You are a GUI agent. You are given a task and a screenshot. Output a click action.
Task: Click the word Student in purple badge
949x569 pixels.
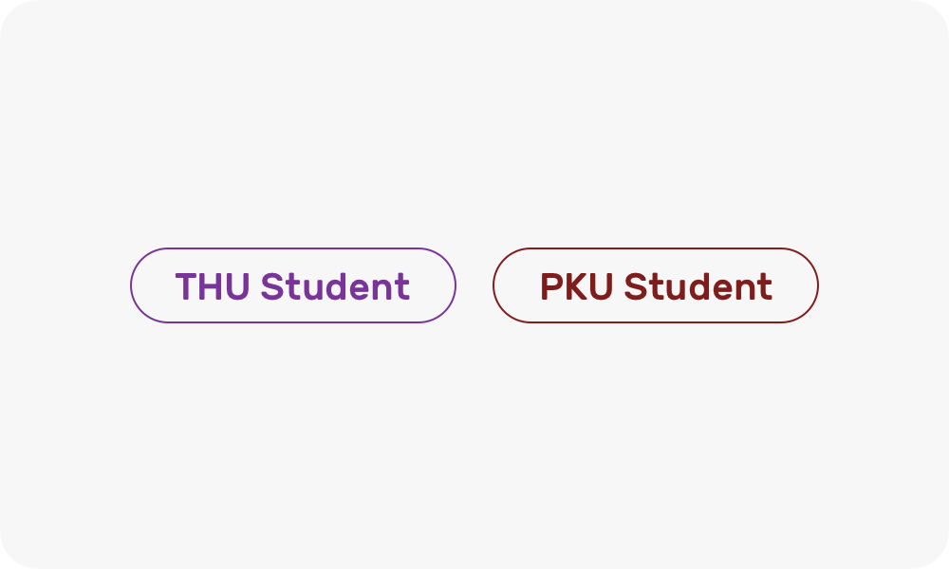tap(335, 286)
